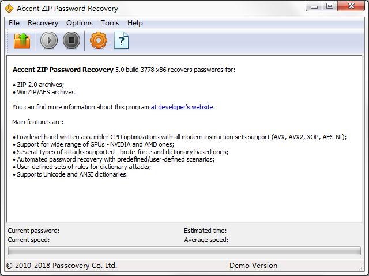Open settings with the orange gear icon

pyautogui.click(x=99, y=41)
